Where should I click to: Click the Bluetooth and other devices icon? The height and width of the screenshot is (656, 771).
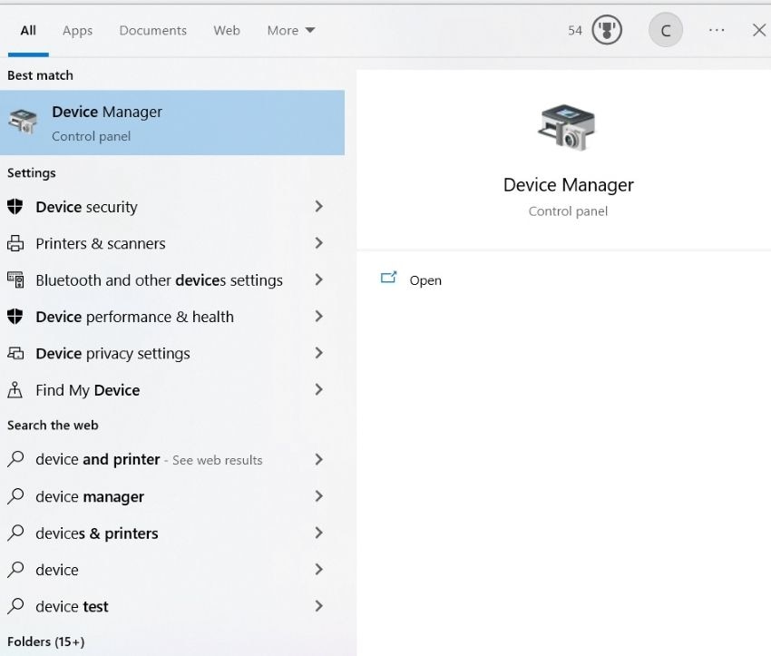point(15,280)
